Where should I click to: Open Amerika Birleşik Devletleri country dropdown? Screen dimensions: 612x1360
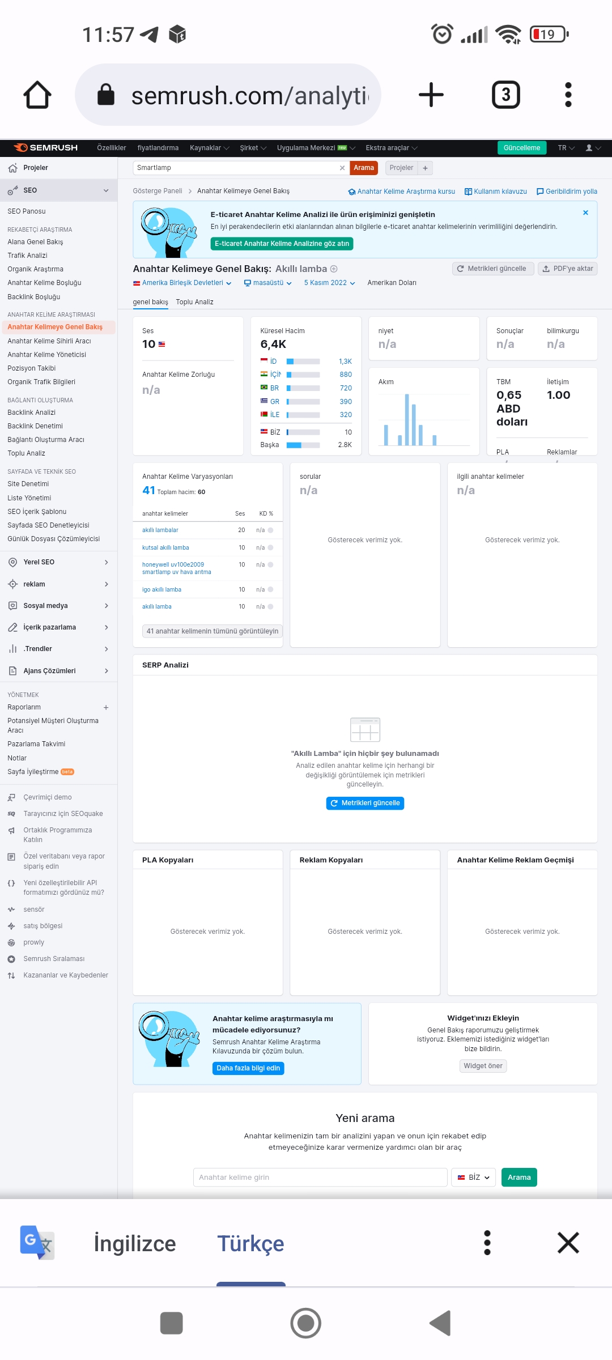(x=182, y=283)
